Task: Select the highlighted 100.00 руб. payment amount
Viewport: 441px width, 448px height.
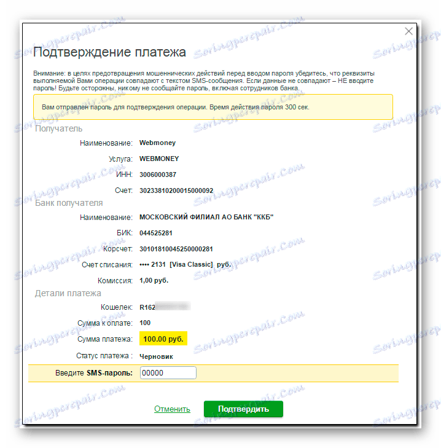Action: [163, 339]
